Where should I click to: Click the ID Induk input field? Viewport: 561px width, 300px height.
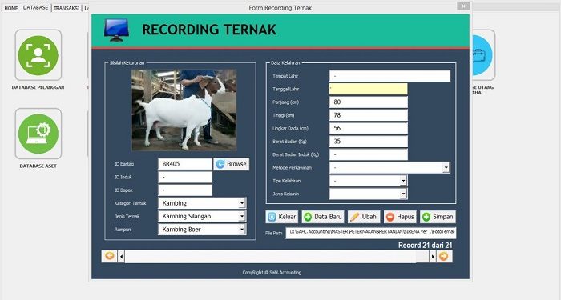tap(185, 177)
